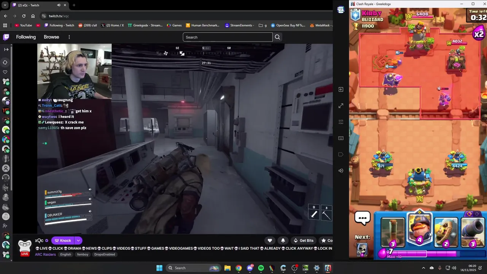This screenshot has width=487, height=274.
Task: Click the emulator robot icon at top
Action: 341,10
